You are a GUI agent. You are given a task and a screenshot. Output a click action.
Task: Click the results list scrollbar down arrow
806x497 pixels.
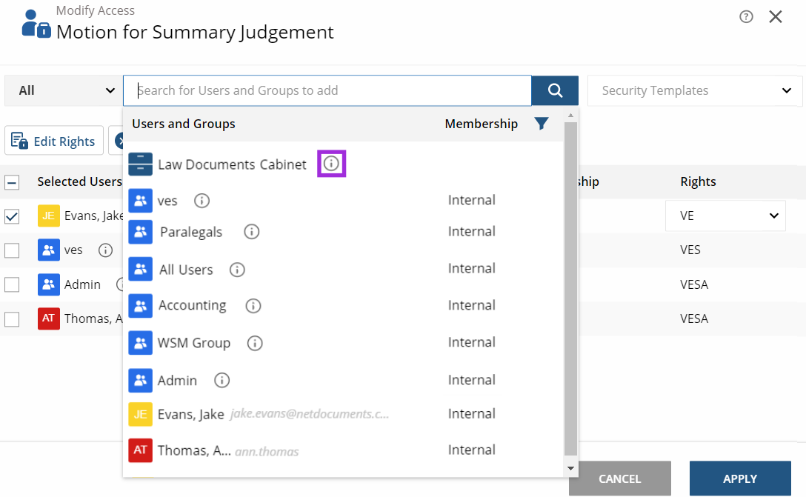pos(570,468)
